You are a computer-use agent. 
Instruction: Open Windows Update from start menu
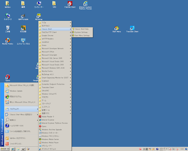click(x=21, y=91)
